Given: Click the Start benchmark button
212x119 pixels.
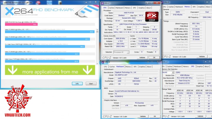Looking at the screenshot, I should tap(91, 84).
